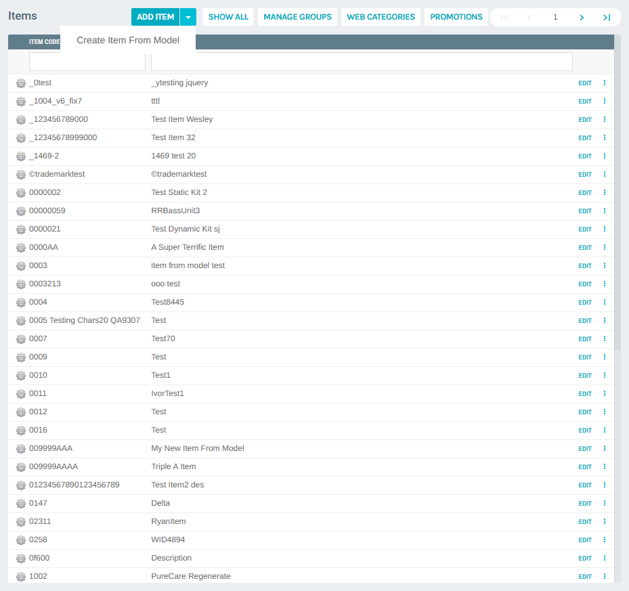The height and width of the screenshot is (591, 629).
Task: Click the Add Item button
Action: click(x=155, y=17)
